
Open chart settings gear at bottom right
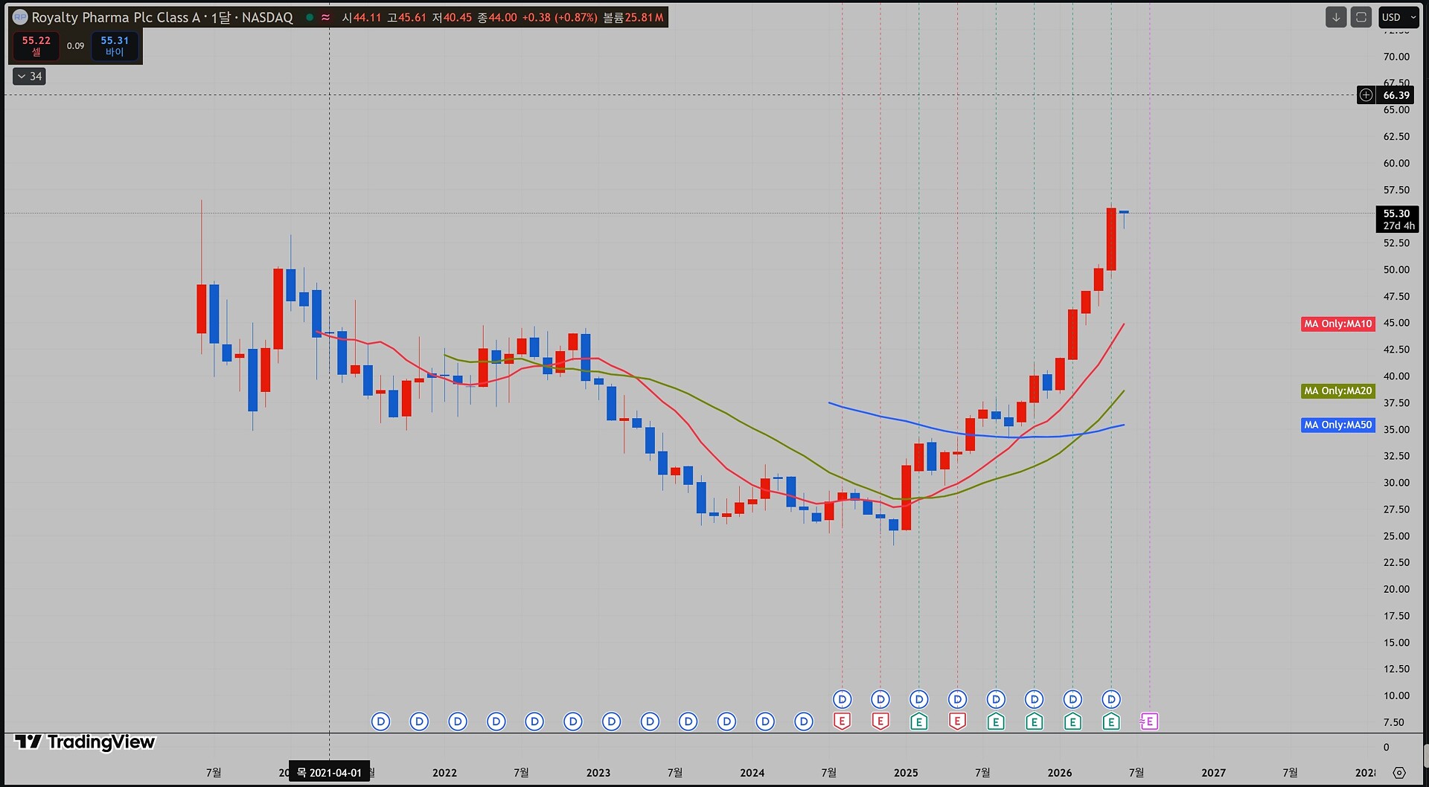coord(1399,772)
